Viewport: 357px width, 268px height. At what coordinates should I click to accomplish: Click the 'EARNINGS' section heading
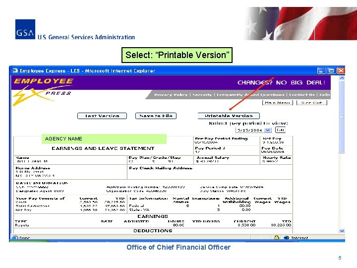tap(153, 216)
